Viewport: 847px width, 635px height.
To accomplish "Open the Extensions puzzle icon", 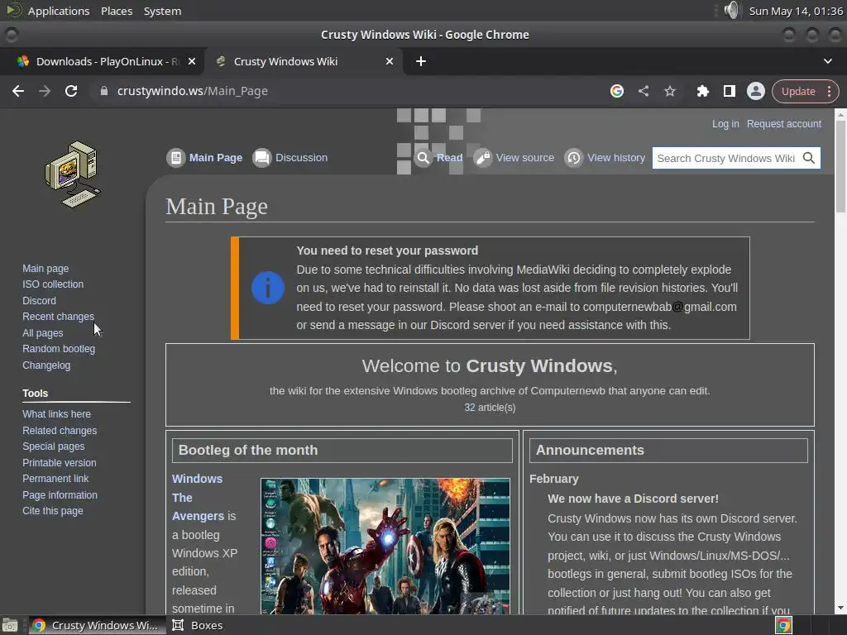I will 703,91.
